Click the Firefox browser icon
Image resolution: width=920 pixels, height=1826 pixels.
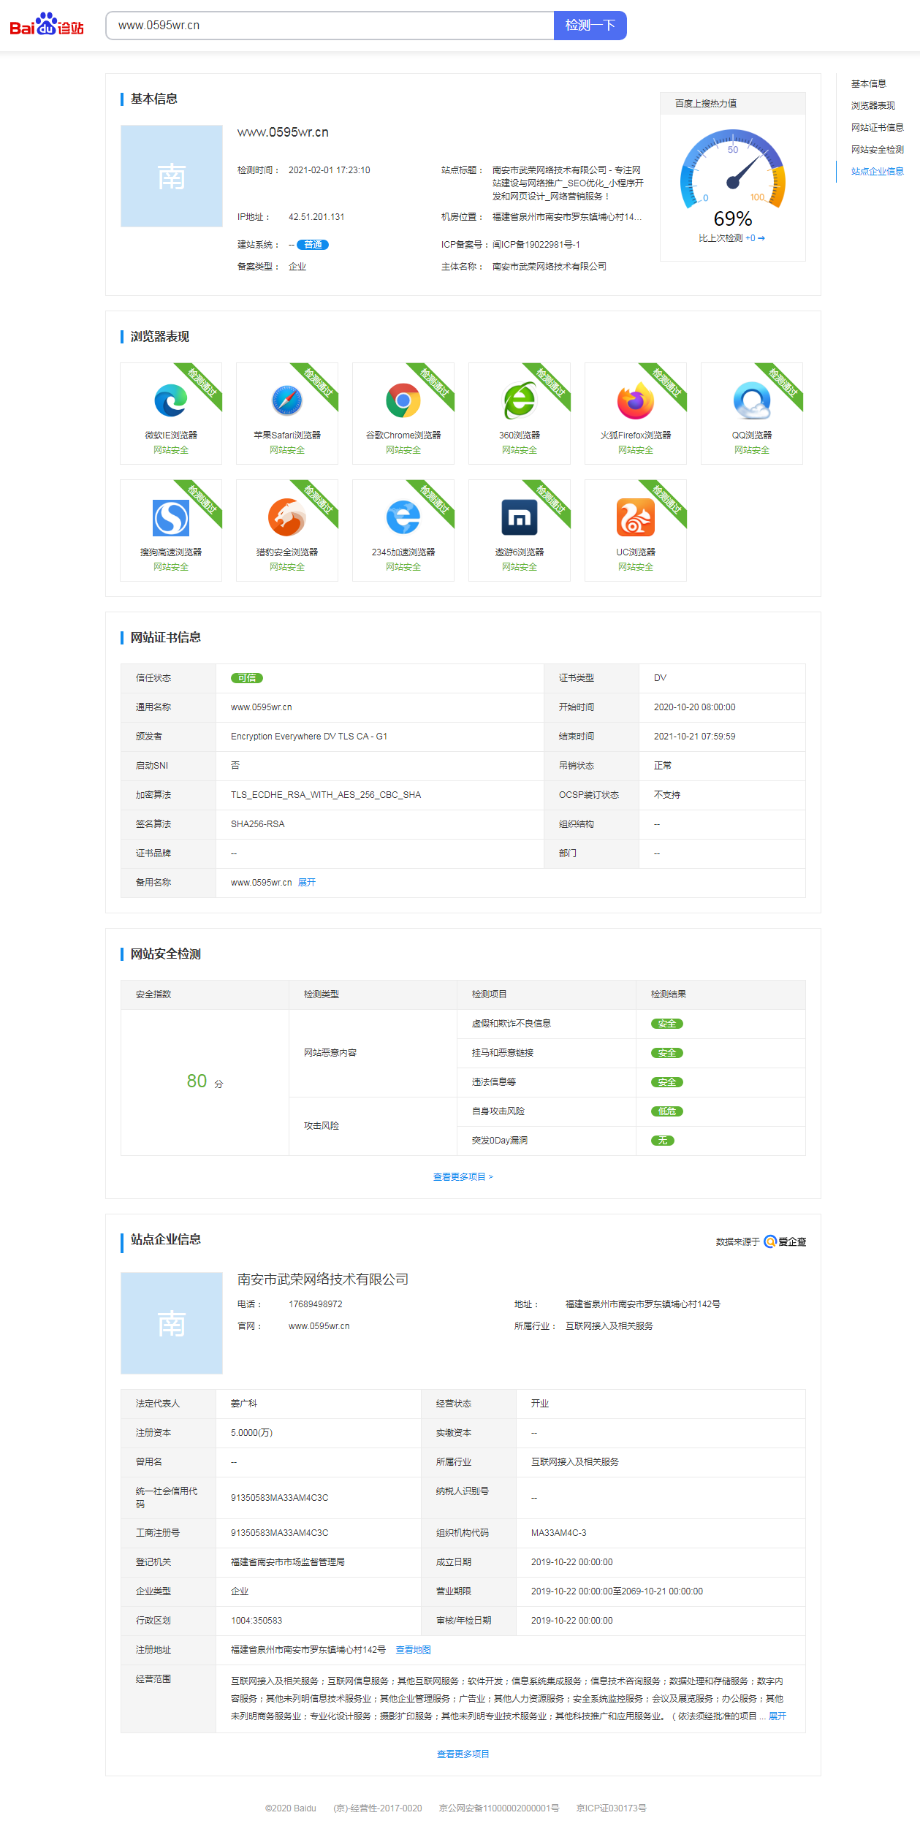click(636, 400)
